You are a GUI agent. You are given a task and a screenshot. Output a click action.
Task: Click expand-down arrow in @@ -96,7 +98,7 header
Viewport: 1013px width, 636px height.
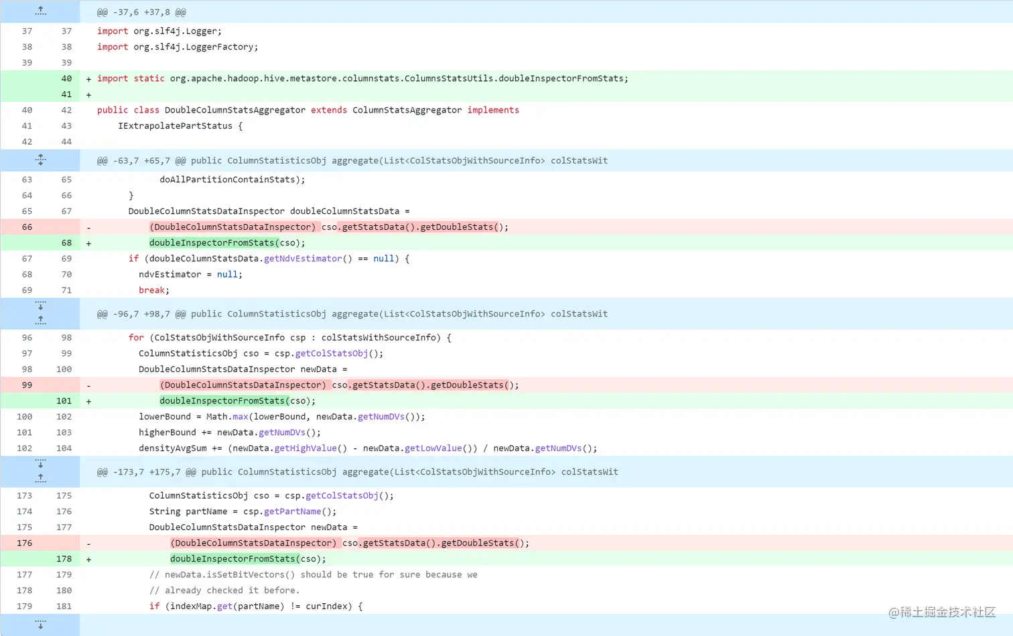click(x=40, y=306)
